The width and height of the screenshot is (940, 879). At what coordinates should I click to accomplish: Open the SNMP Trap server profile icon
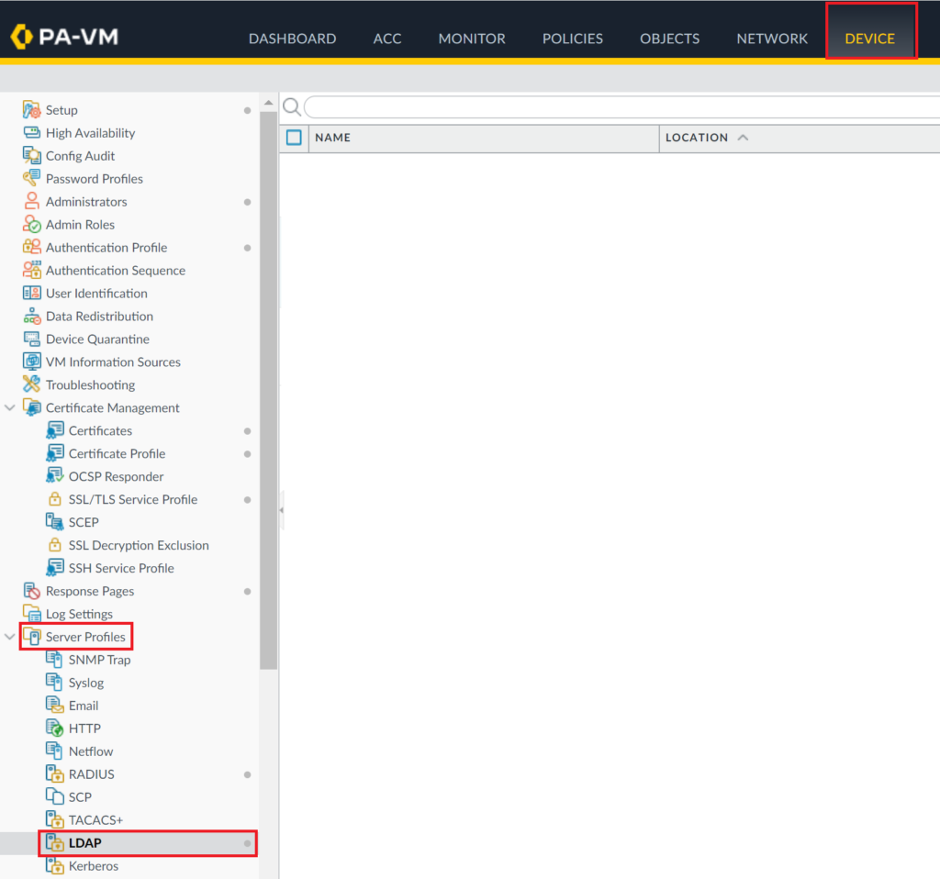click(x=55, y=660)
